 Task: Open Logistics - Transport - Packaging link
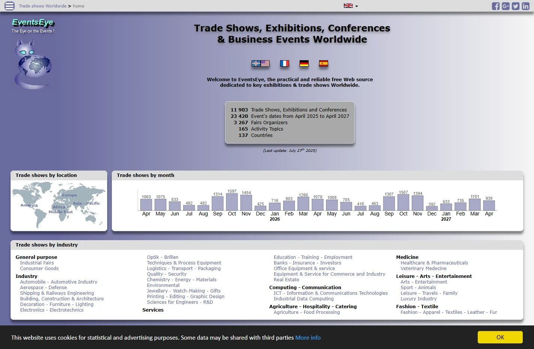pyautogui.click(x=184, y=269)
